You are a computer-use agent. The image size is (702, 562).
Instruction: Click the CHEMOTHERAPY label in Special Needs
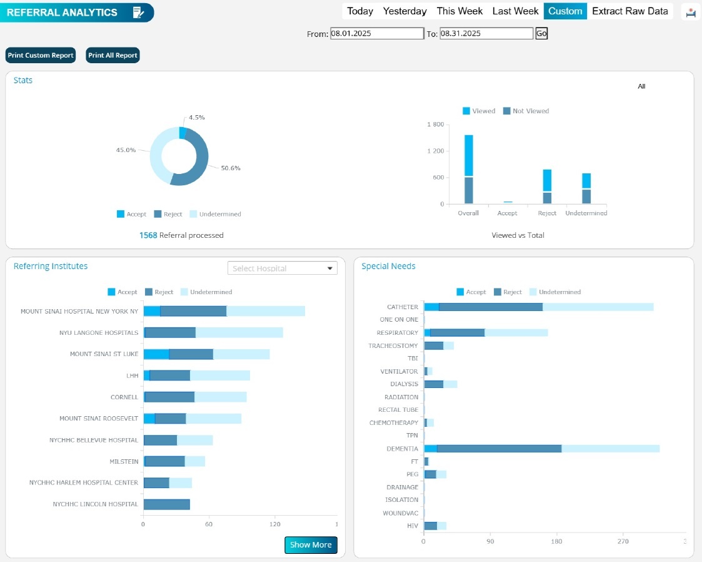tap(394, 422)
